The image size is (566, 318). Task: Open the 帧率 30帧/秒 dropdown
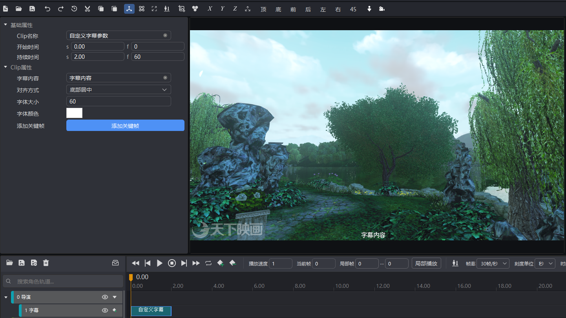(493, 263)
